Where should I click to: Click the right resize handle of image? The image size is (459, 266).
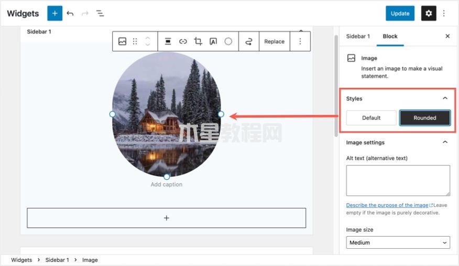[221, 114]
